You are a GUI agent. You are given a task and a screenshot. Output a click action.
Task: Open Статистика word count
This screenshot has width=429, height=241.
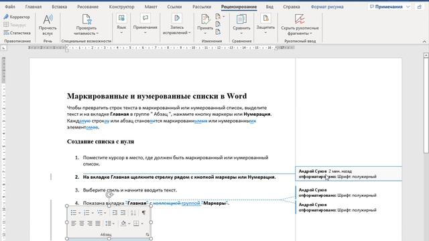[17, 33]
